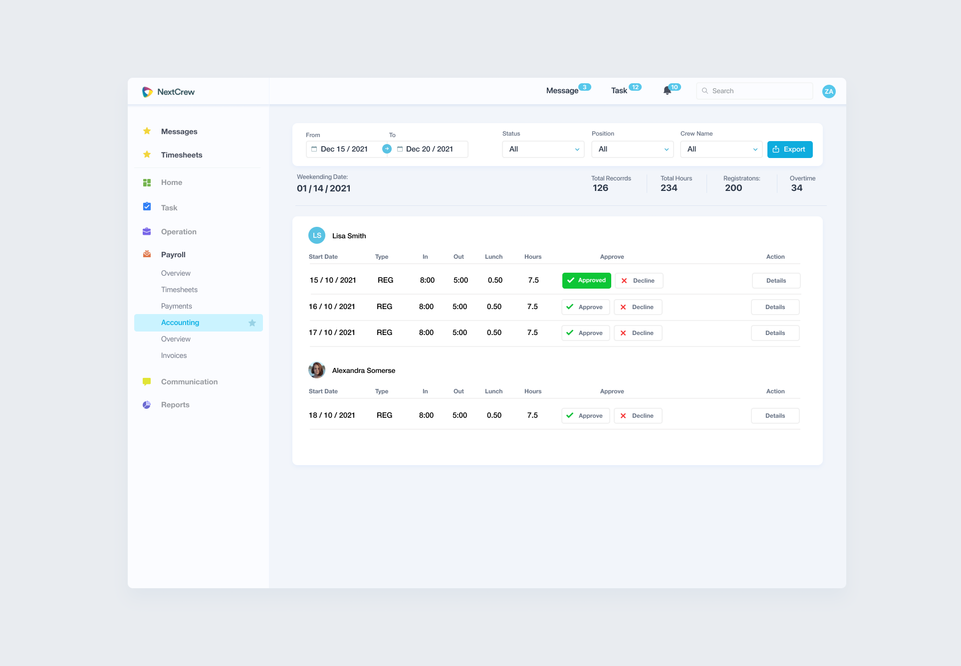961x666 pixels.
Task: Click the Total Hours value 234
Action: [x=669, y=188]
